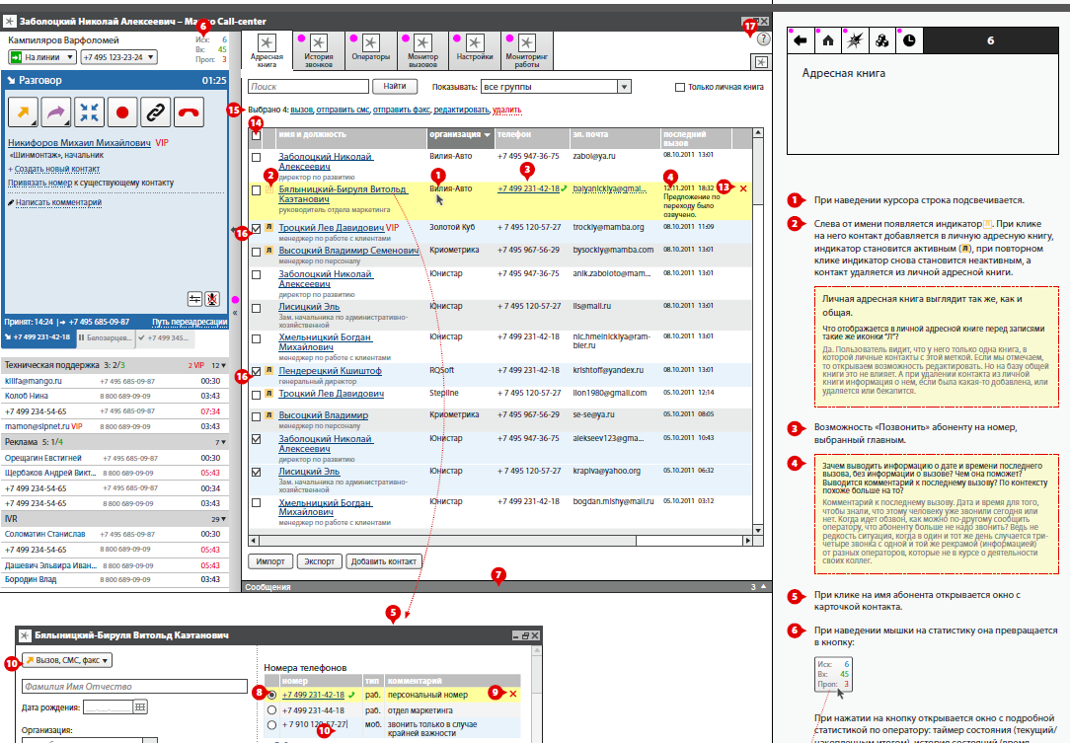Expand the Сообщения panel arrow

pos(764,587)
